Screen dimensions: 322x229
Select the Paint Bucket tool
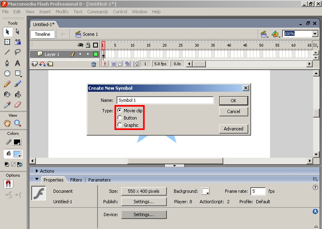pyautogui.click(x=18, y=94)
